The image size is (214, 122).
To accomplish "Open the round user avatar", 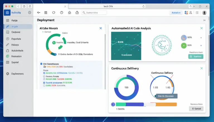I will point(204,13).
